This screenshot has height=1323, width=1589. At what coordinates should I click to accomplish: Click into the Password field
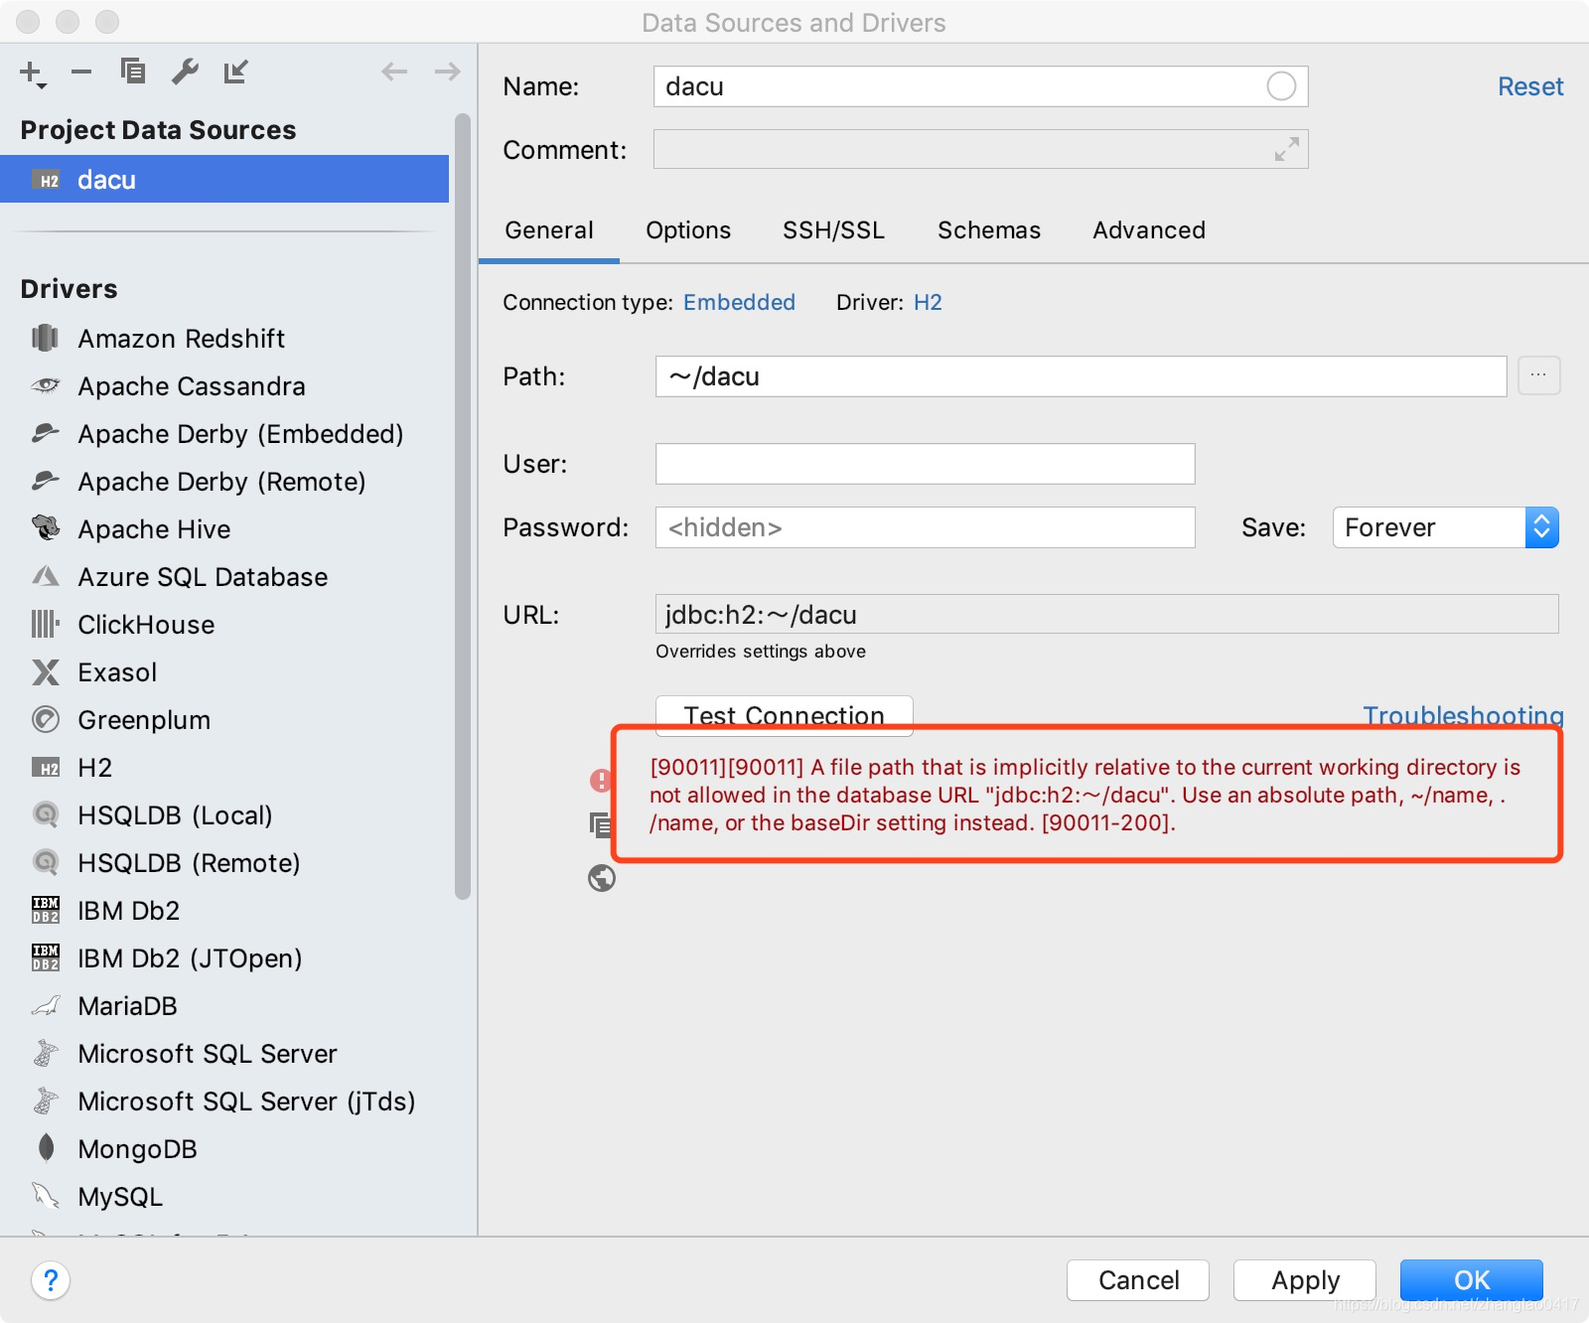(x=925, y=527)
